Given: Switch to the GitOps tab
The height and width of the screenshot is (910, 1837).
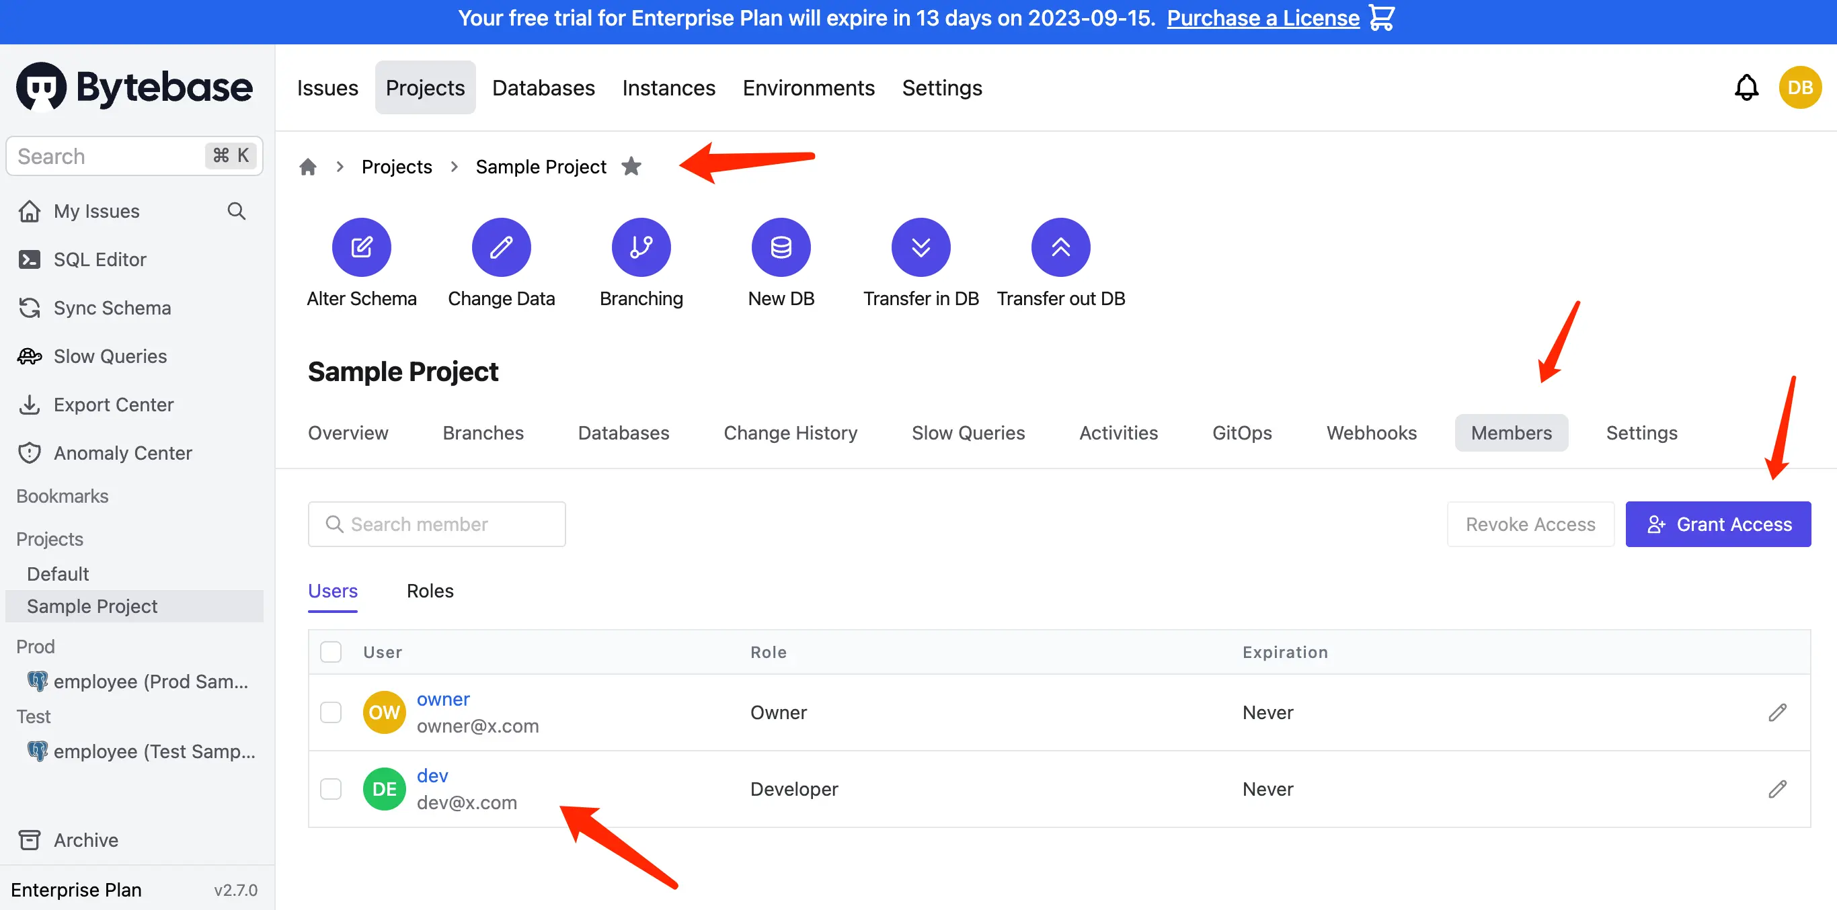Looking at the screenshot, I should 1241,433.
